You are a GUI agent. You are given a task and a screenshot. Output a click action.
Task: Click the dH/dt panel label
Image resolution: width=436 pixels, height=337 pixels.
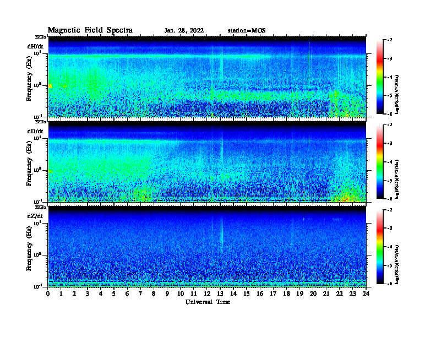(35, 46)
